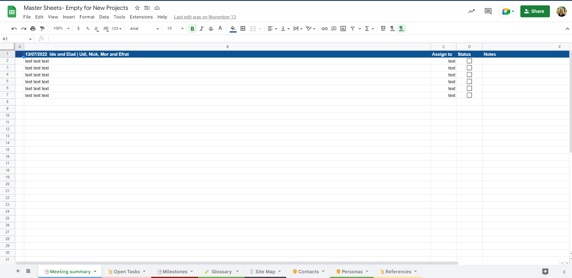Open the 123 number format dropdown
572x278 pixels.
tap(116, 29)
